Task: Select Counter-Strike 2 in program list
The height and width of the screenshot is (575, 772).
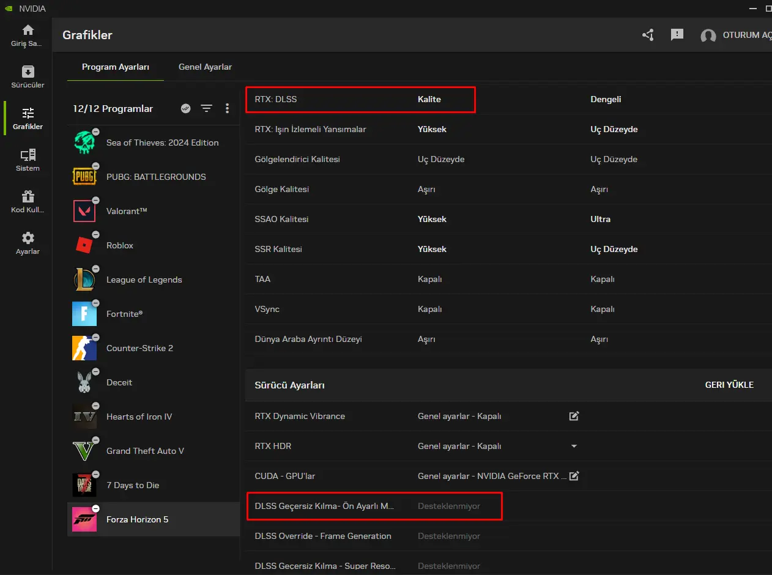Action: tap(154, 348)
